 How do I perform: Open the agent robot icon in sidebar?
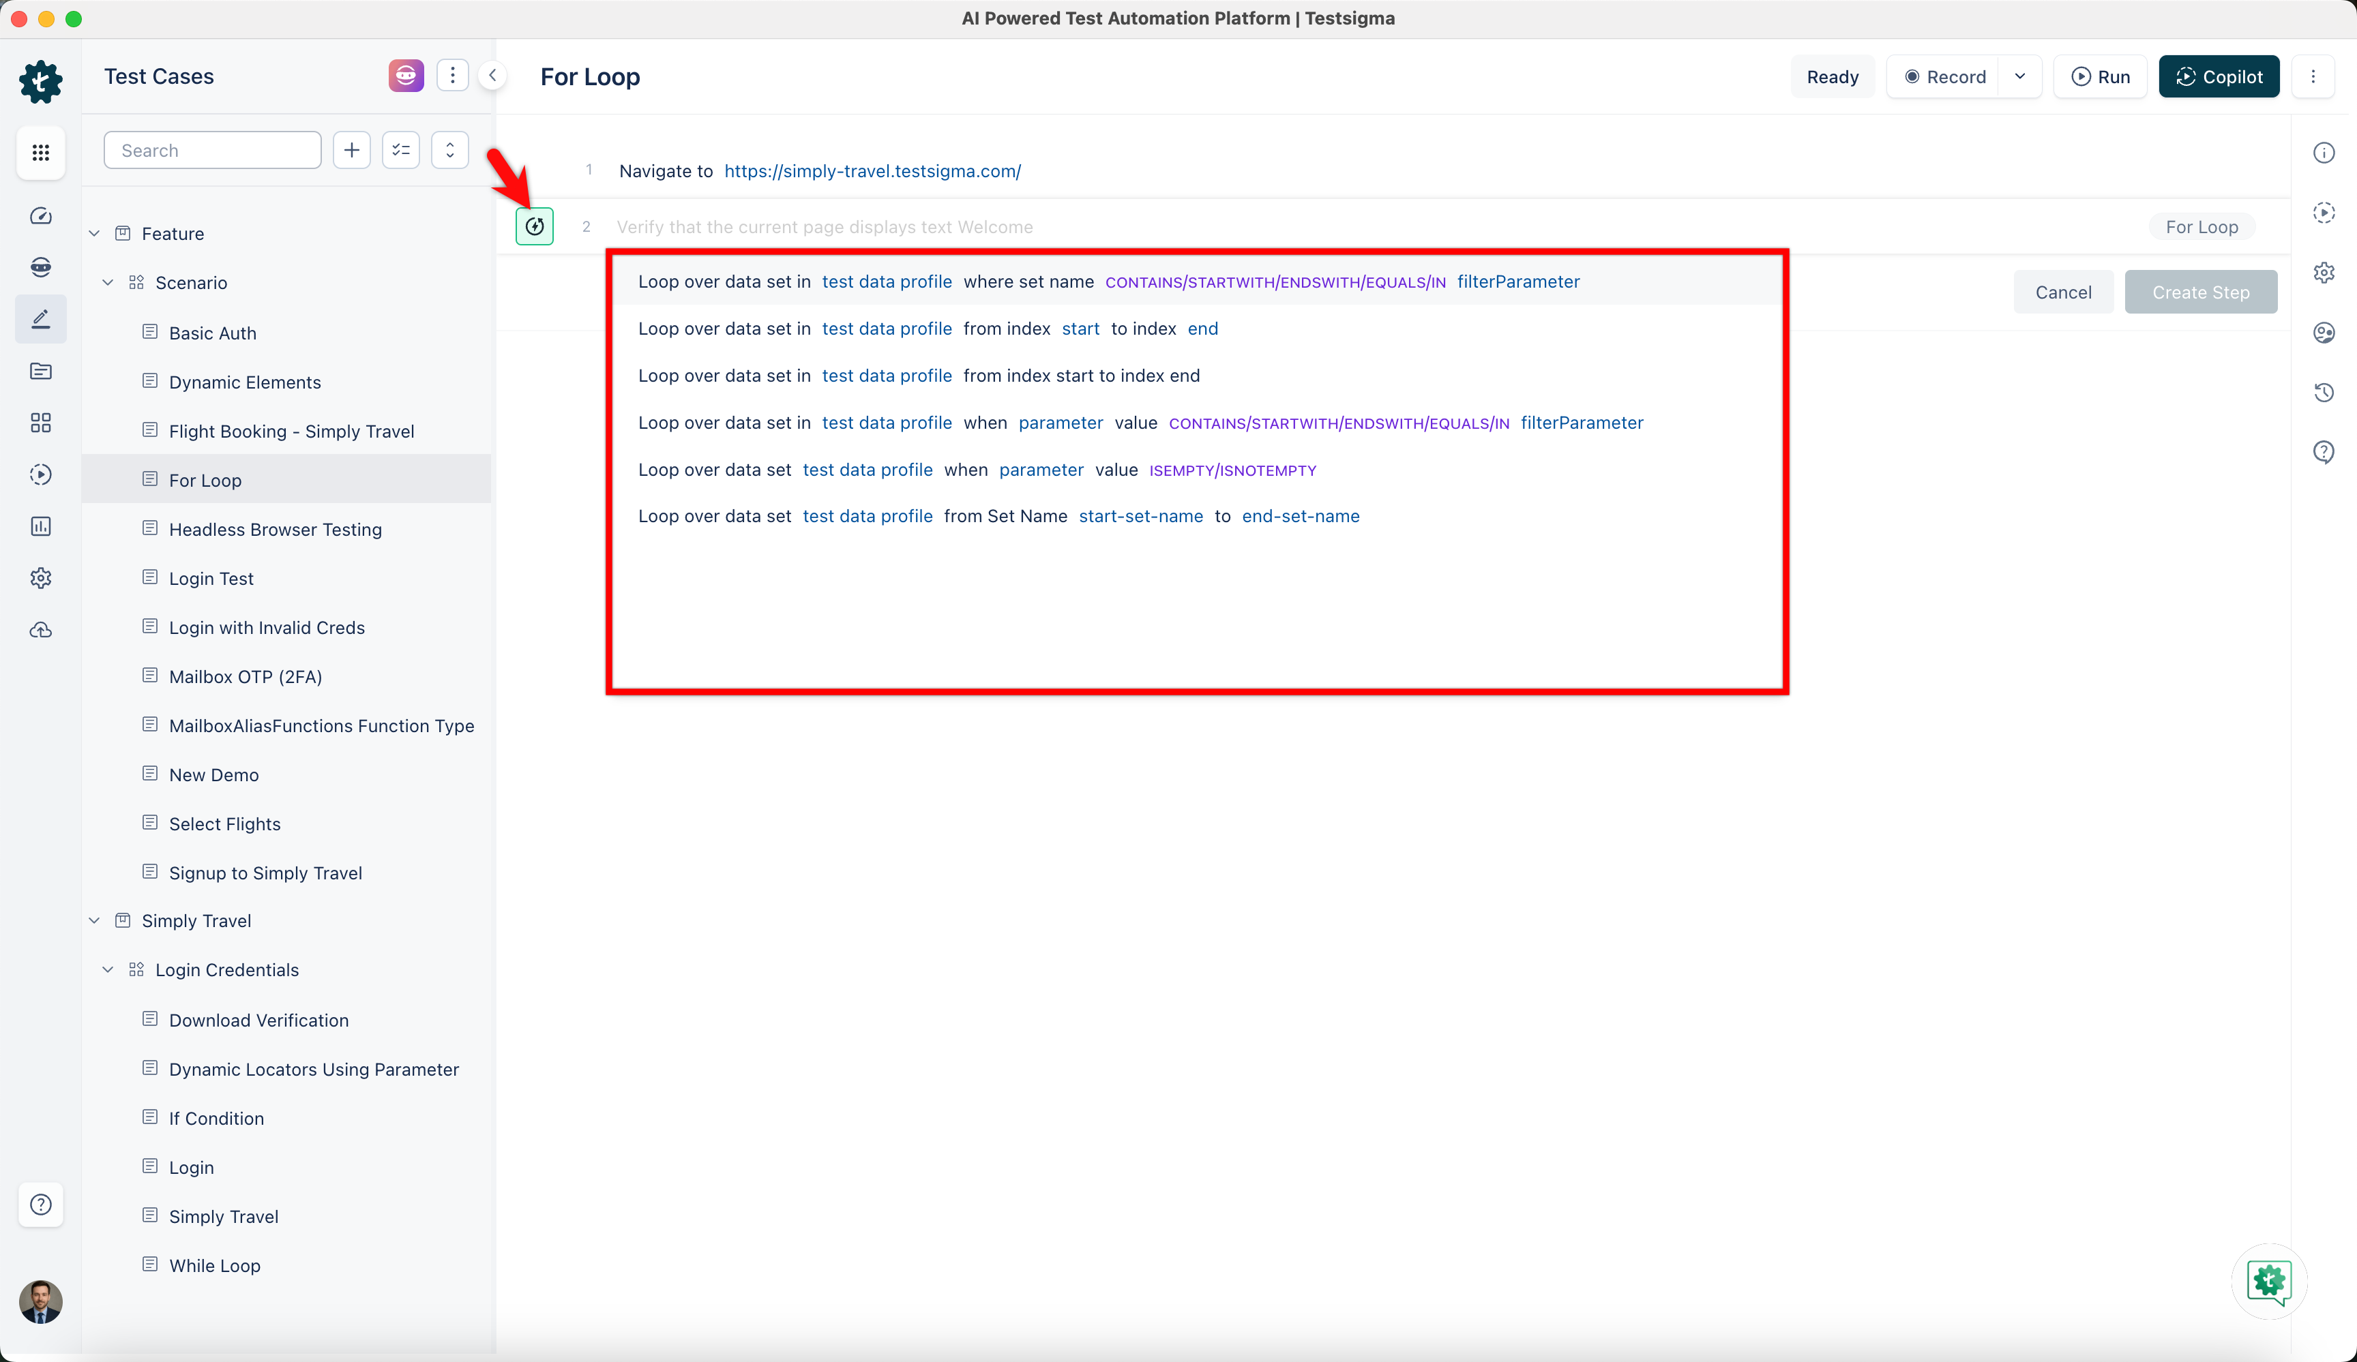click(40, 267)
